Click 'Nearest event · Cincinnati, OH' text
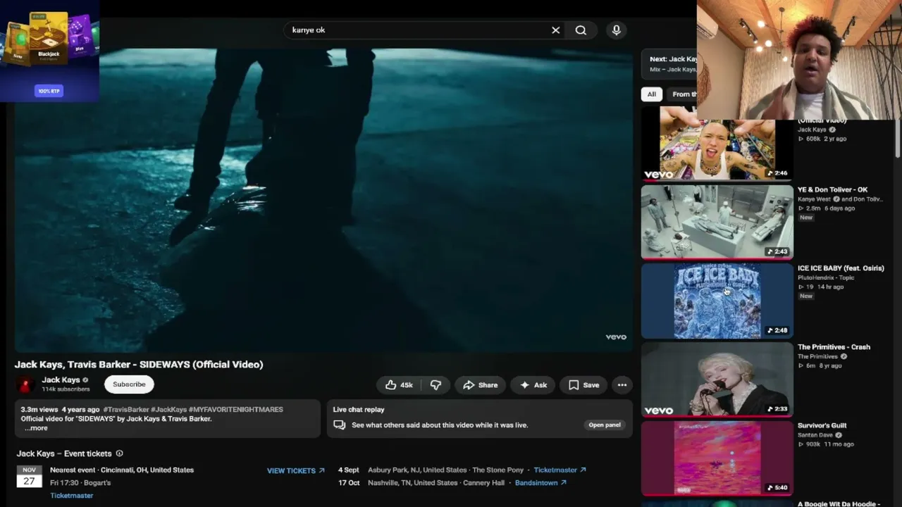This screenshot has width=902, height=507. [122, 470]
